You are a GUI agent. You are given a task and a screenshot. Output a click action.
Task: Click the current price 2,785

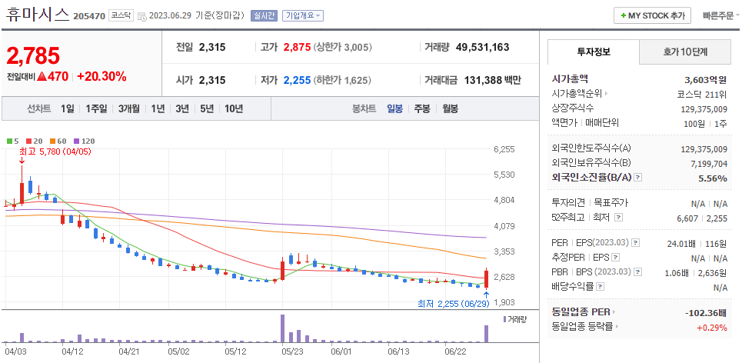coord(33,56)
